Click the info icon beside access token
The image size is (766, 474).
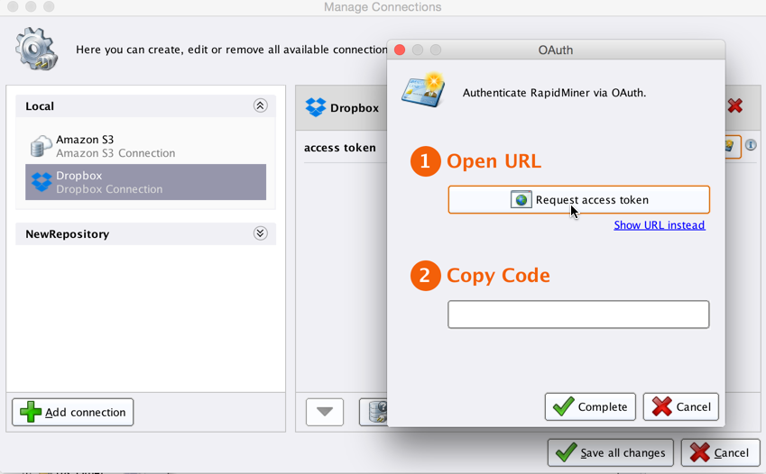coord(751,145)
